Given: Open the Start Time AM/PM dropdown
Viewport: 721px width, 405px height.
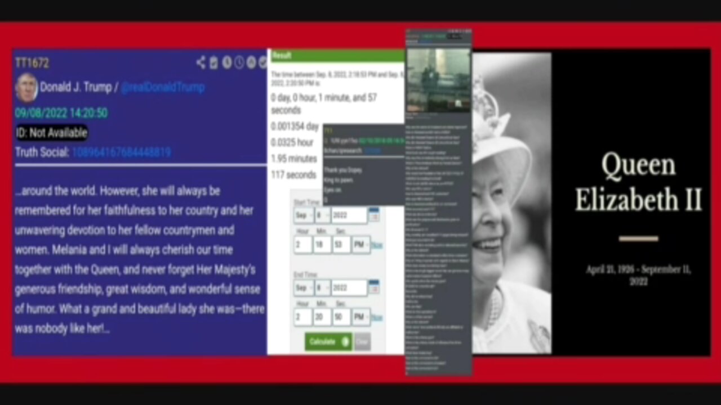Looking at the screenshot, I should [x=360, y=244].
